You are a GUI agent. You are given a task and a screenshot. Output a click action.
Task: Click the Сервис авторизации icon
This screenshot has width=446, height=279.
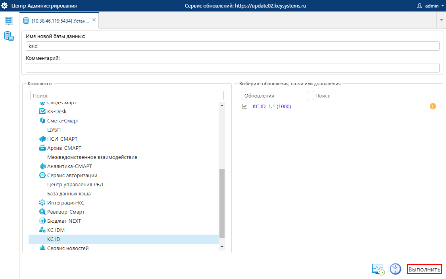[x=42, y=175]
